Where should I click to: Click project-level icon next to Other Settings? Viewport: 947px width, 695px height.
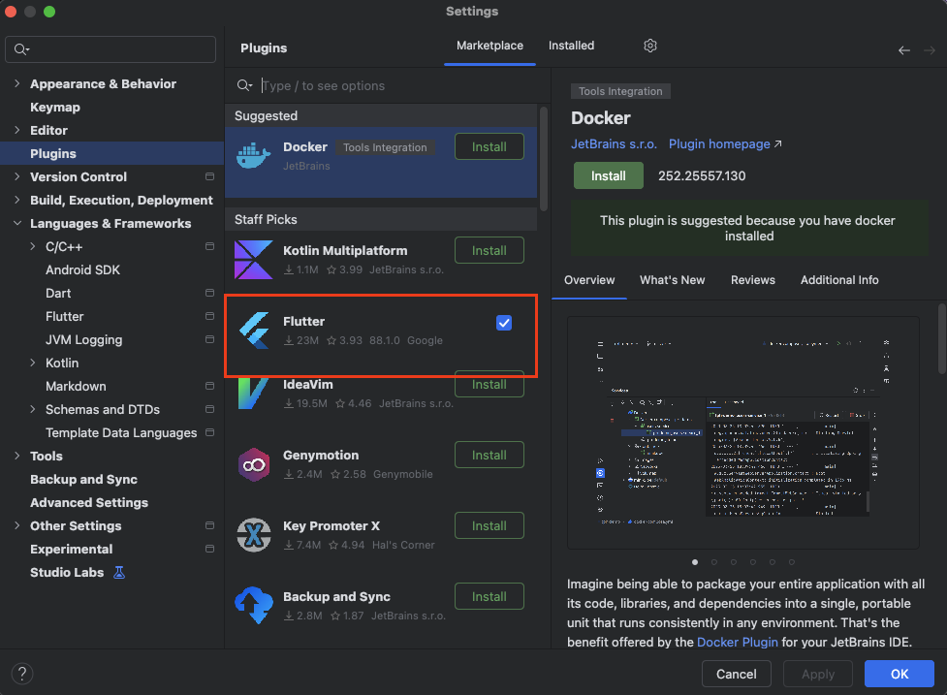[x=209, y=526]
